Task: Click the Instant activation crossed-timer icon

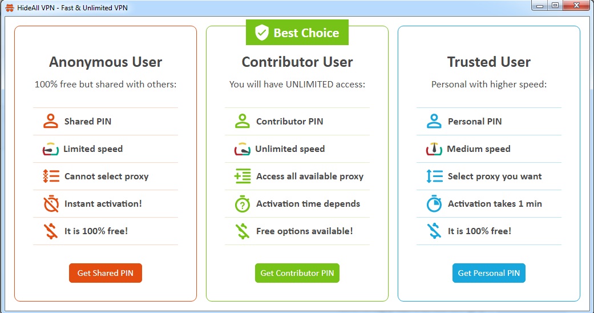Action: coord(51,204)
